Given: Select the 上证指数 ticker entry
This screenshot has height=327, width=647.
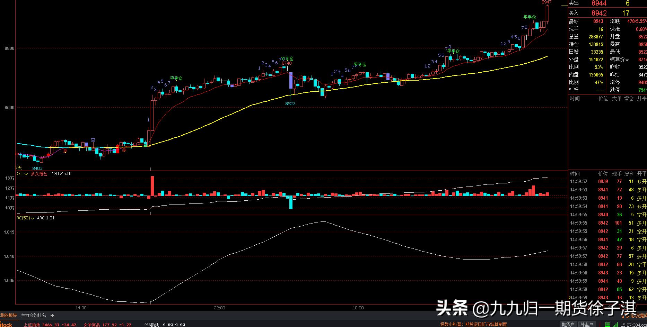Looking at the screenshot, I should click(x=50, y=325).
